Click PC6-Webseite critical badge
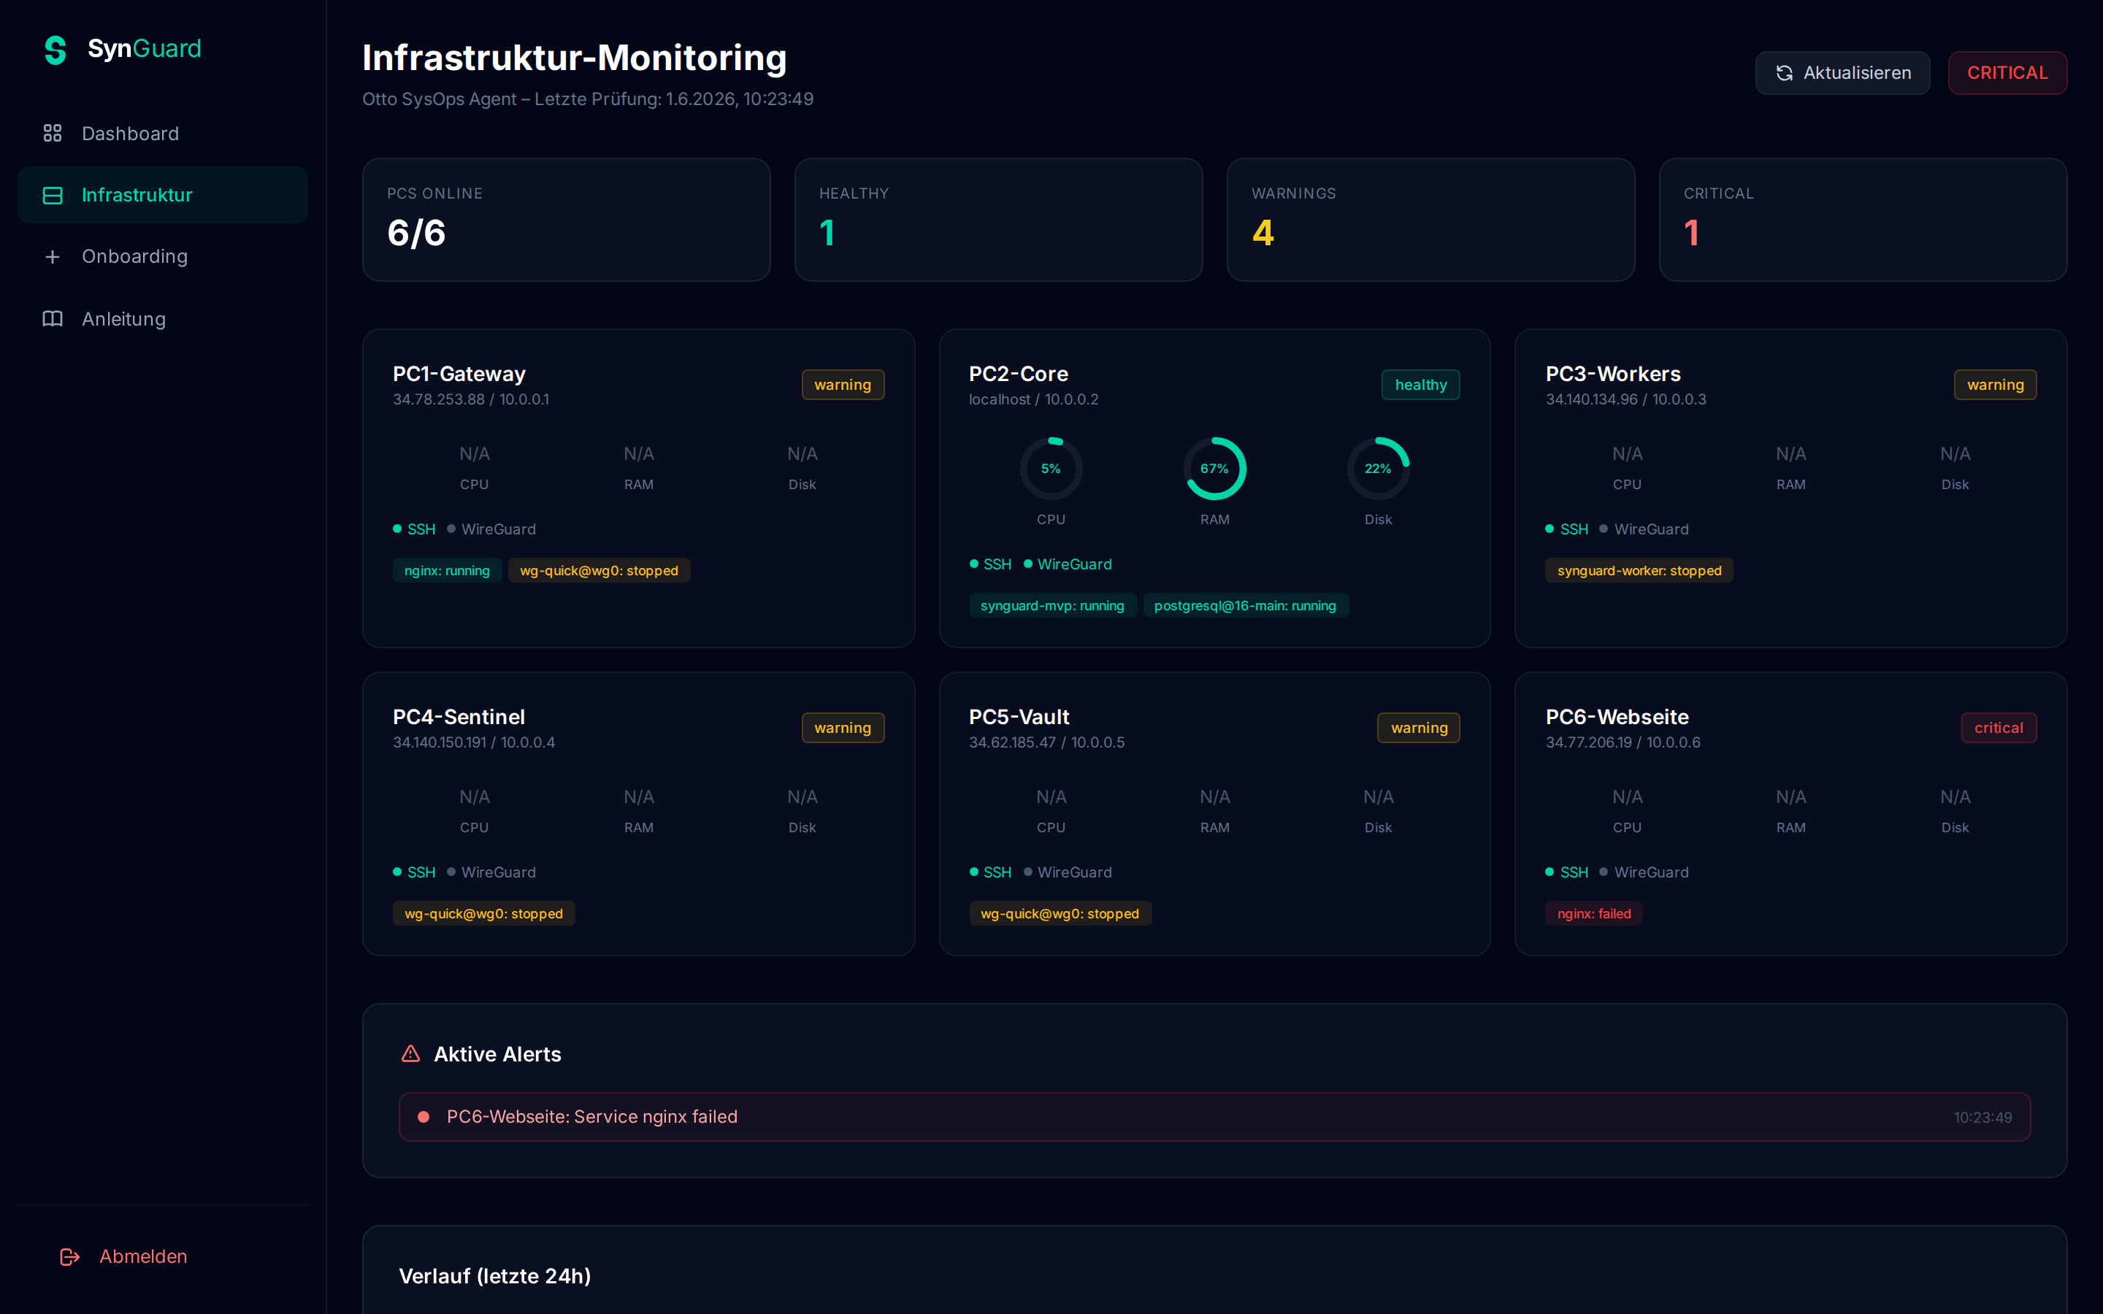The width and height of the screenshot is (2103, 1314). 1999,729
